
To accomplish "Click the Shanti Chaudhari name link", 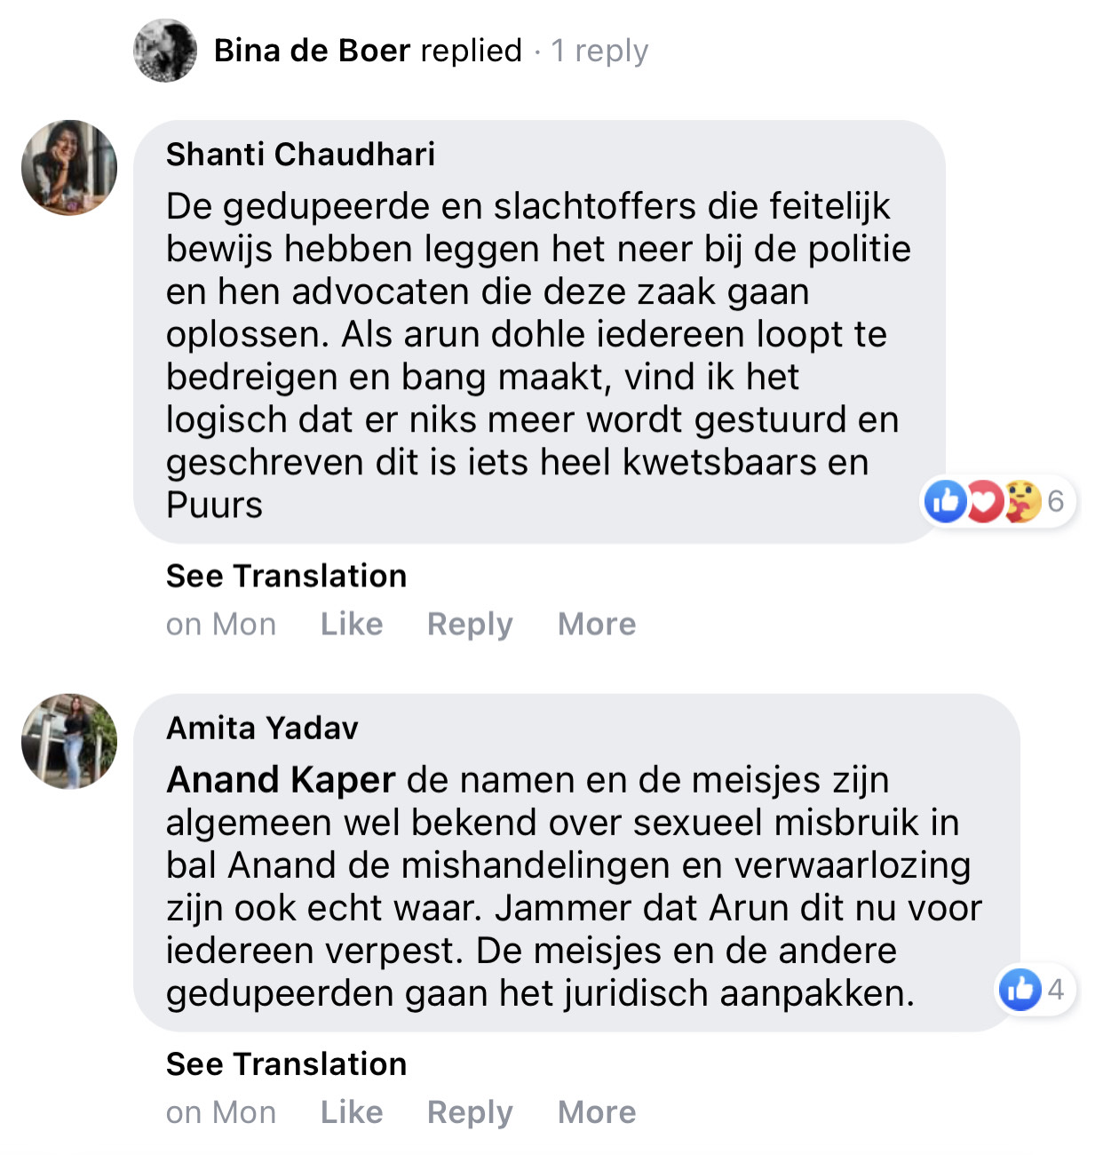I will click(300, 155).
